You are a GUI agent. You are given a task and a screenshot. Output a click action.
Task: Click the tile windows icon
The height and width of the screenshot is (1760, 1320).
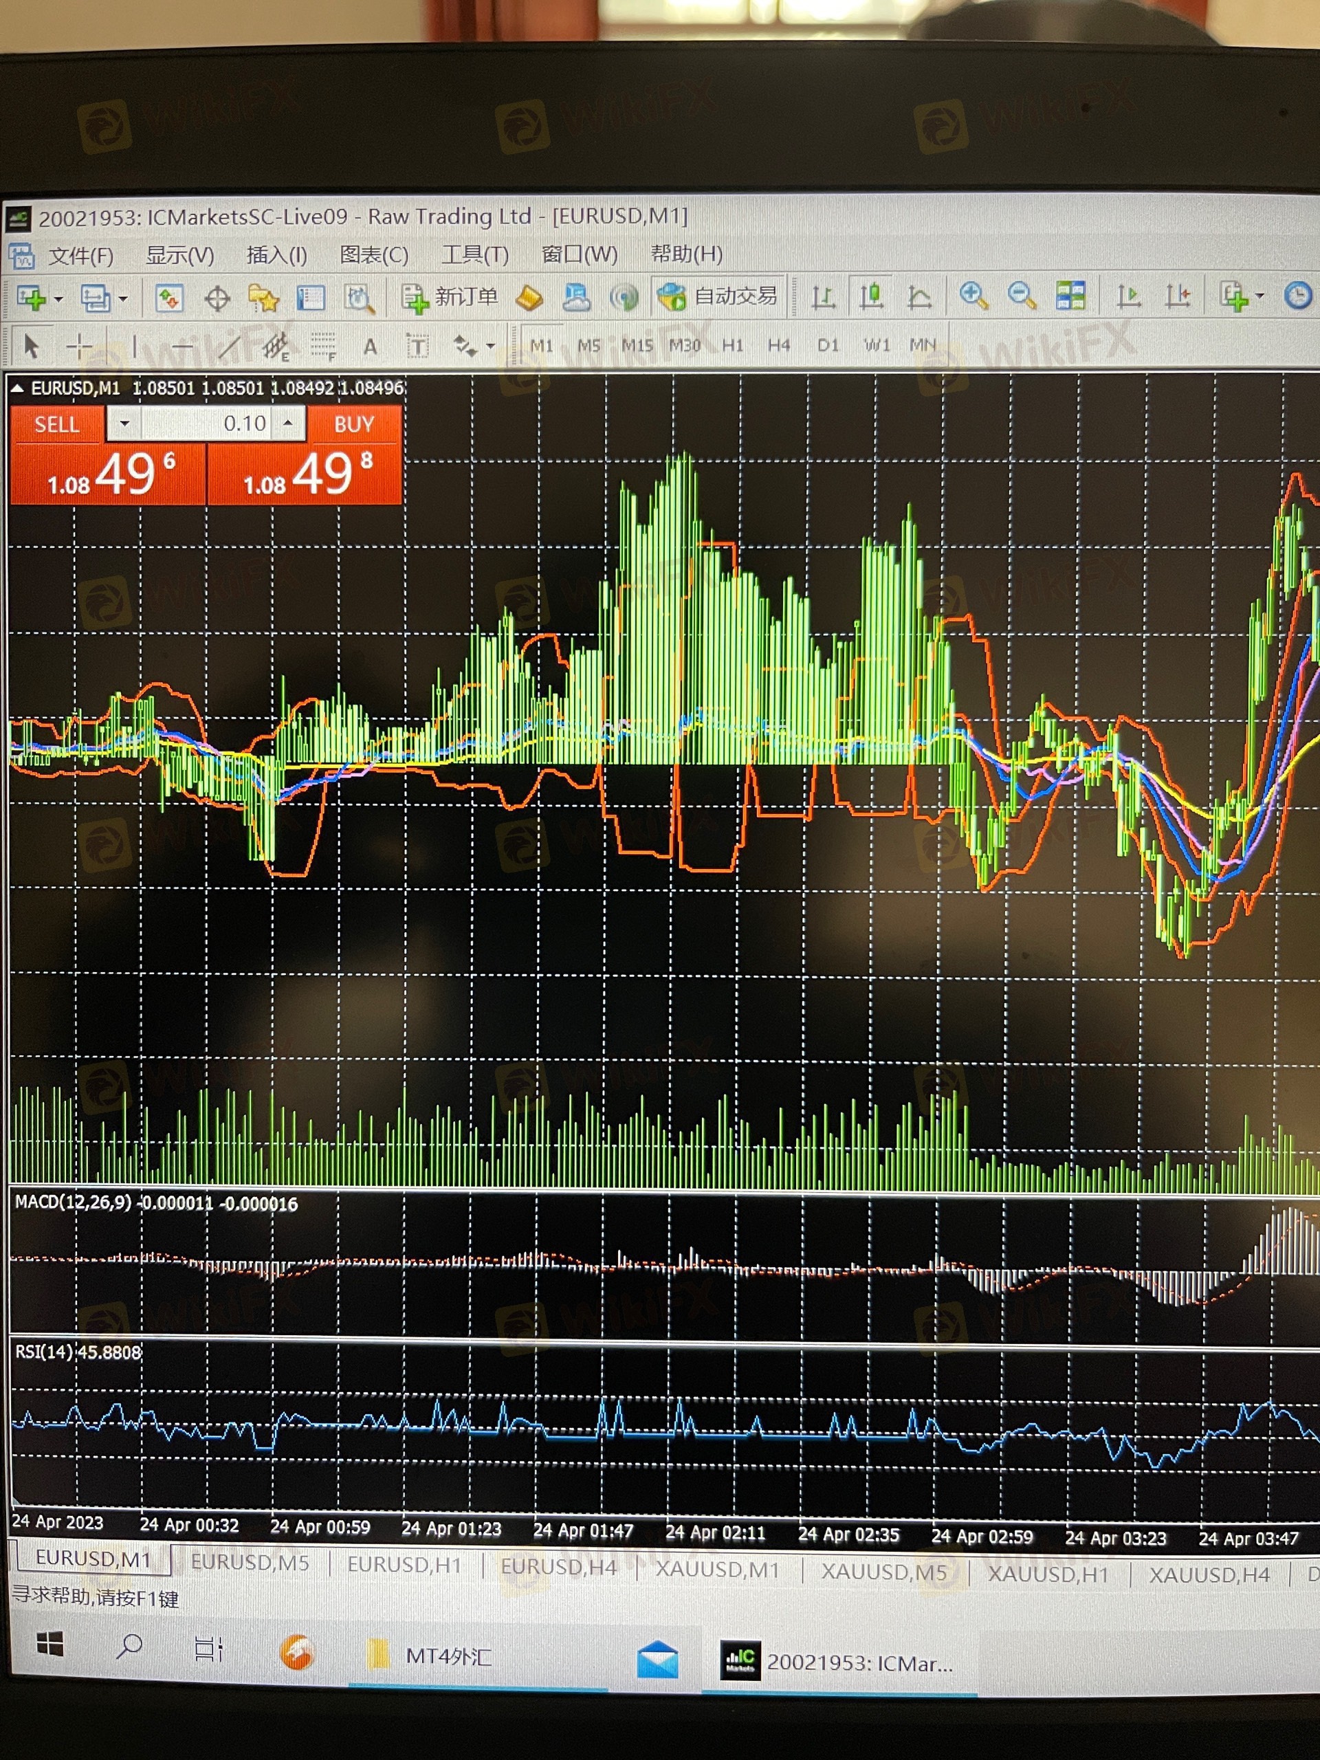click(x=1070, y=296)
